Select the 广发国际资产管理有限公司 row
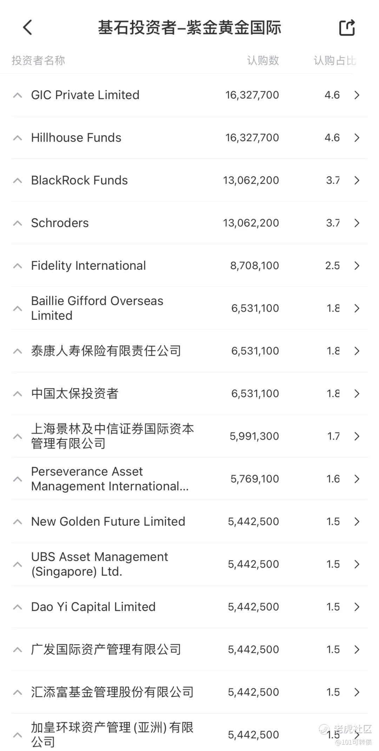 (x=189, y=649)
